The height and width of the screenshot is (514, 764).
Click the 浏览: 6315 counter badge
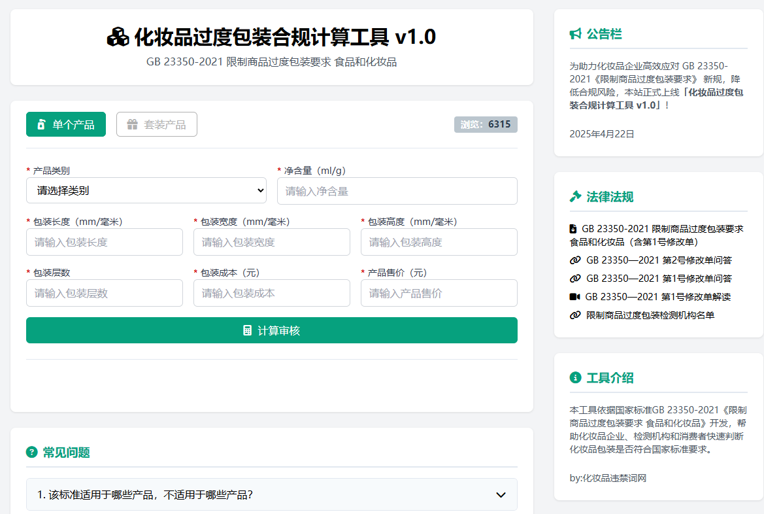click(486, 124)
